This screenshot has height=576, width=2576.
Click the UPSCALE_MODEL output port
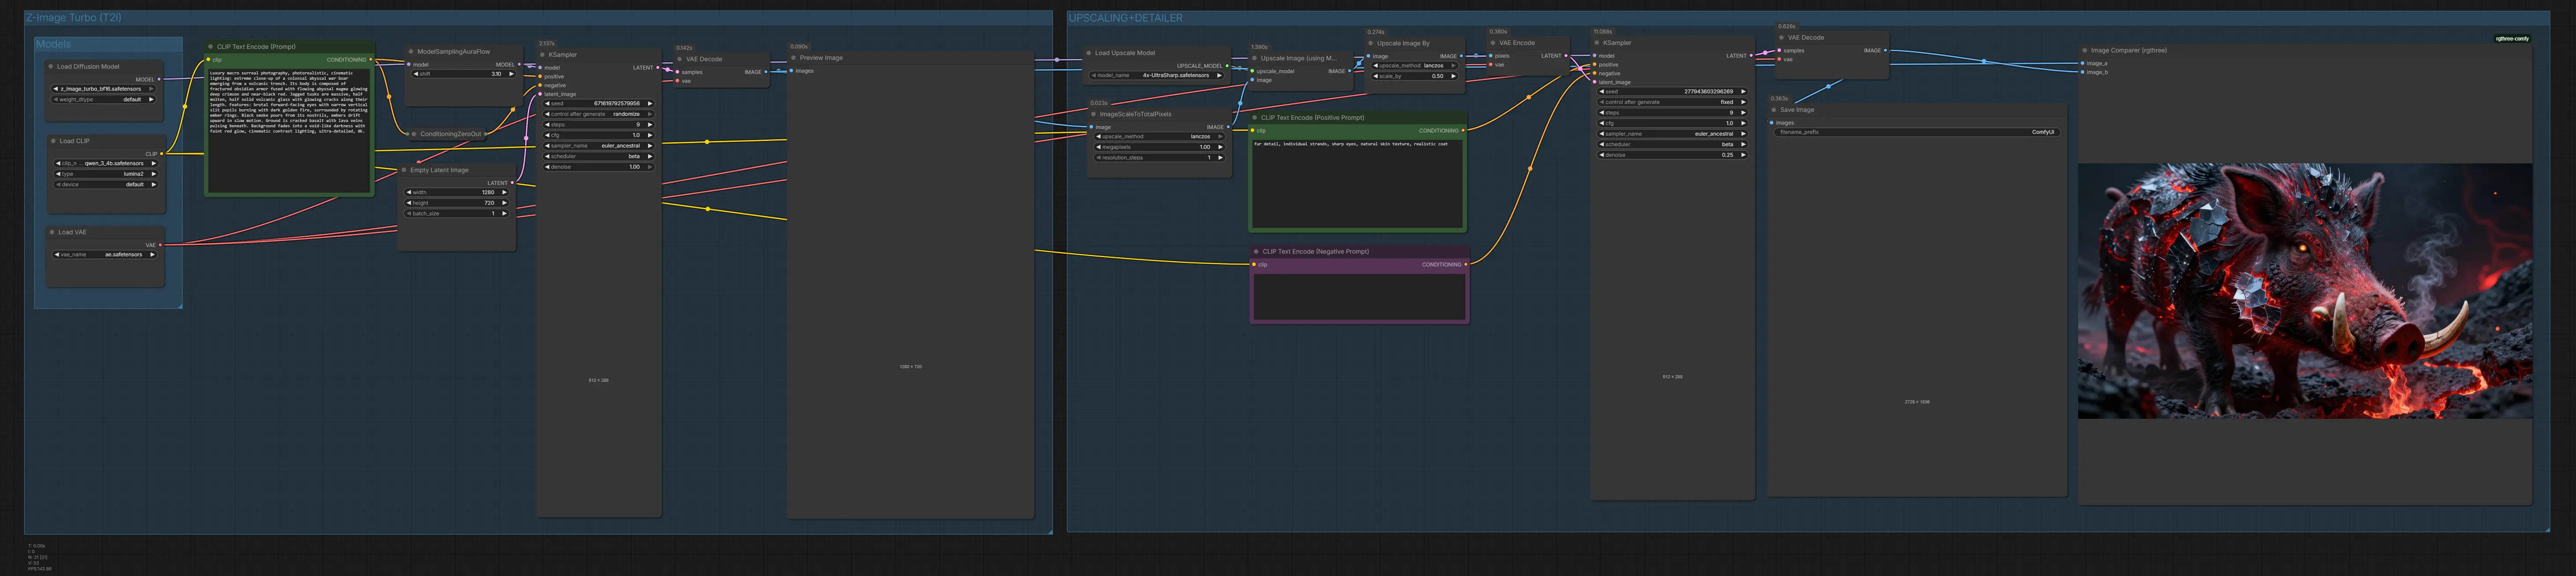(x=1227, y=66)
